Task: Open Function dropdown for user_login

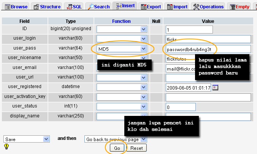Action: click(122, 39)
